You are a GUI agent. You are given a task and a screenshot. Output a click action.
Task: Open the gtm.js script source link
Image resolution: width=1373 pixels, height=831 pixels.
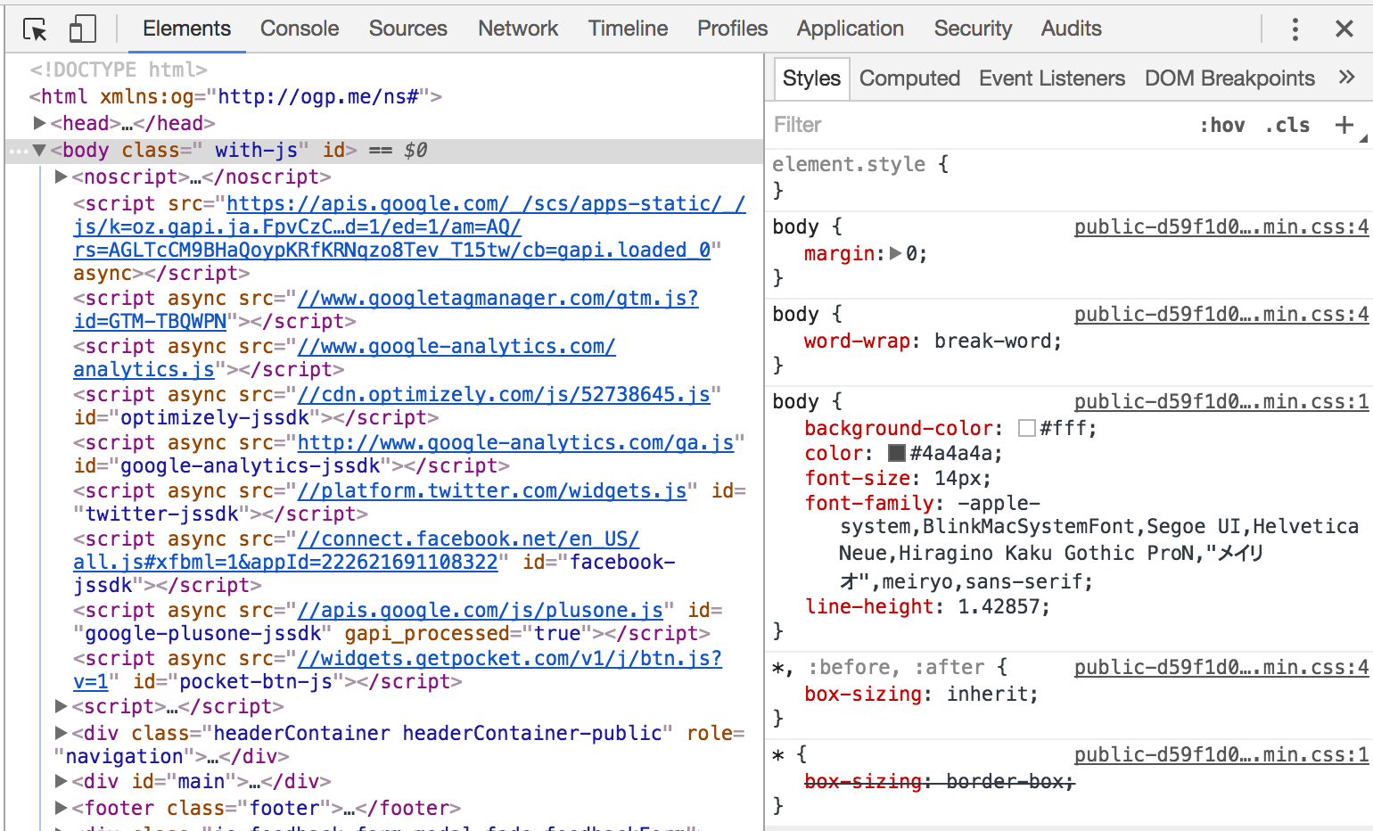pos(499,298)
